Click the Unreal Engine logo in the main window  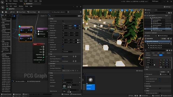(x=2, y=2)
